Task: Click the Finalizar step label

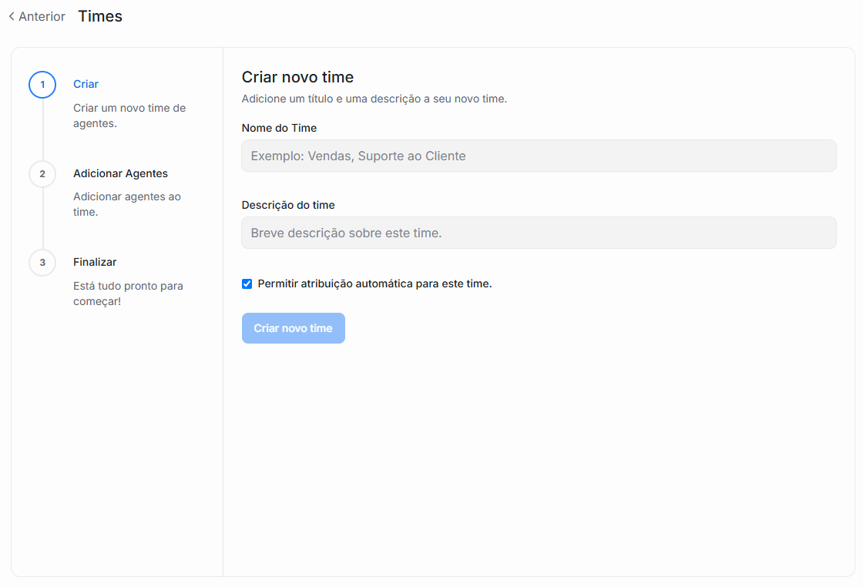Action: [x=95, y=262]
